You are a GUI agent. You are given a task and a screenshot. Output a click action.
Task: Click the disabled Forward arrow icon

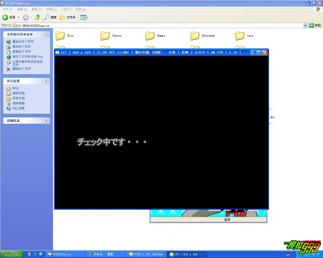click(x=25, y=17)
